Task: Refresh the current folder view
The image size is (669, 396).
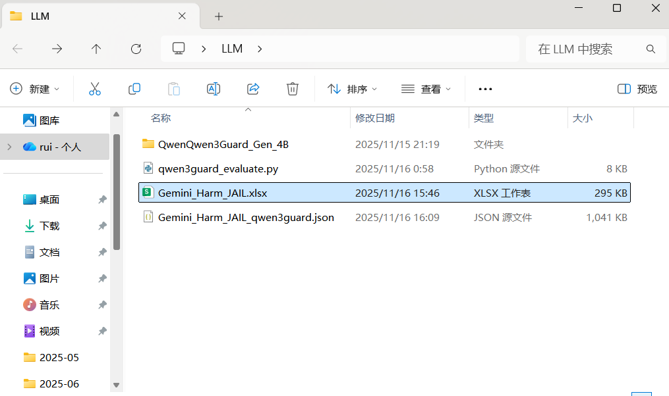Action: [136, 49]
